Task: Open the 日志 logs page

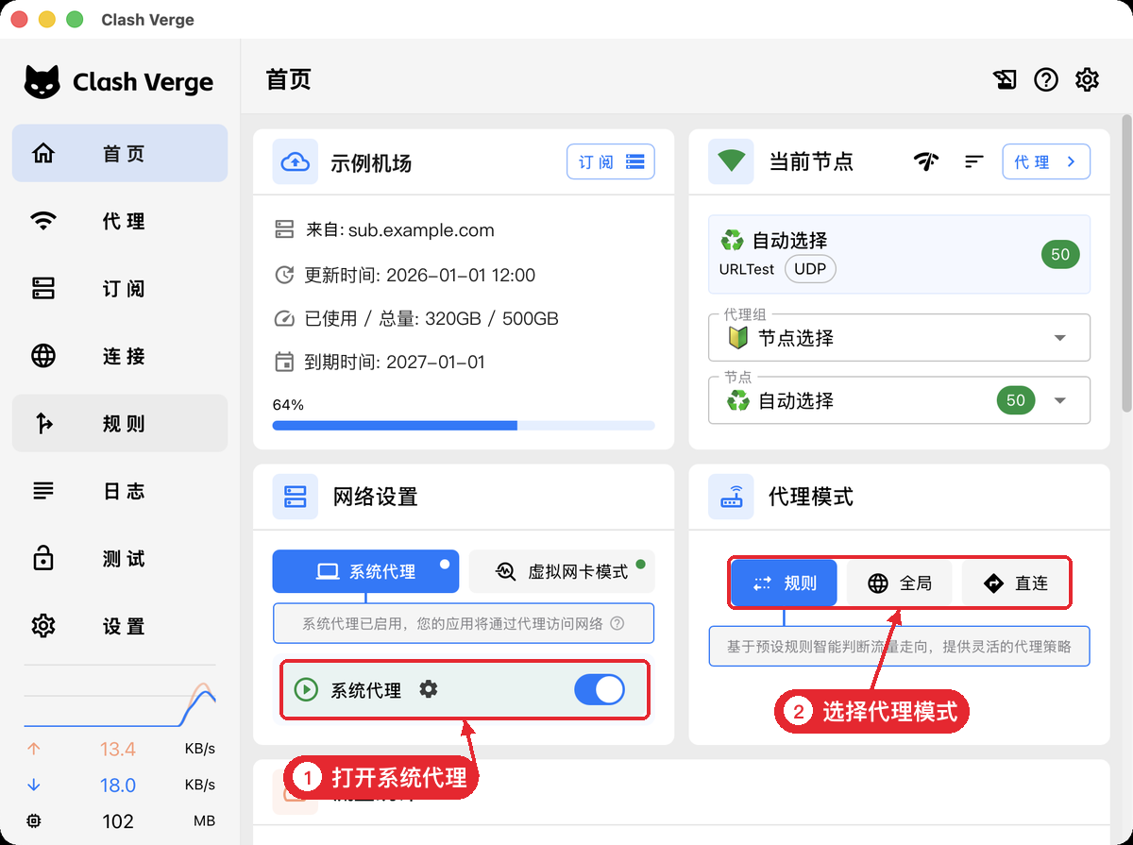Action: (x=120, y=491)
